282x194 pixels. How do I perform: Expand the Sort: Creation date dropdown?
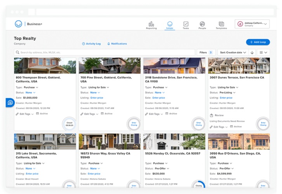[x=233, y=52]
